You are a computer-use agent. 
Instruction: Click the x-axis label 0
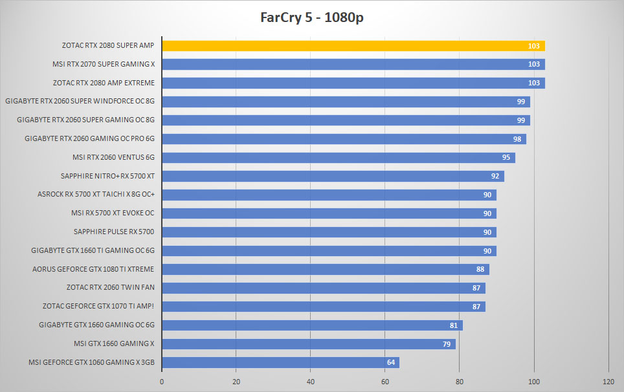(162, 382)
